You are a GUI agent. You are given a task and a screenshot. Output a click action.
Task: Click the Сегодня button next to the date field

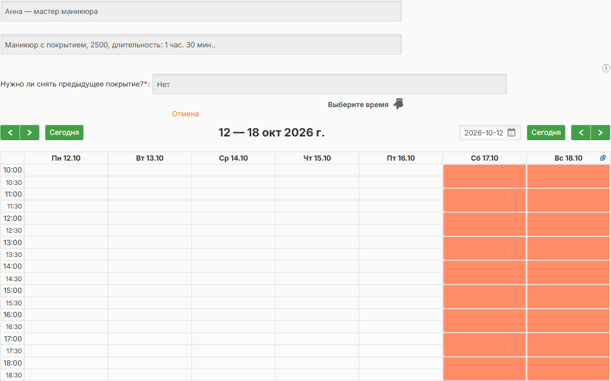click(x=546, y=132)
